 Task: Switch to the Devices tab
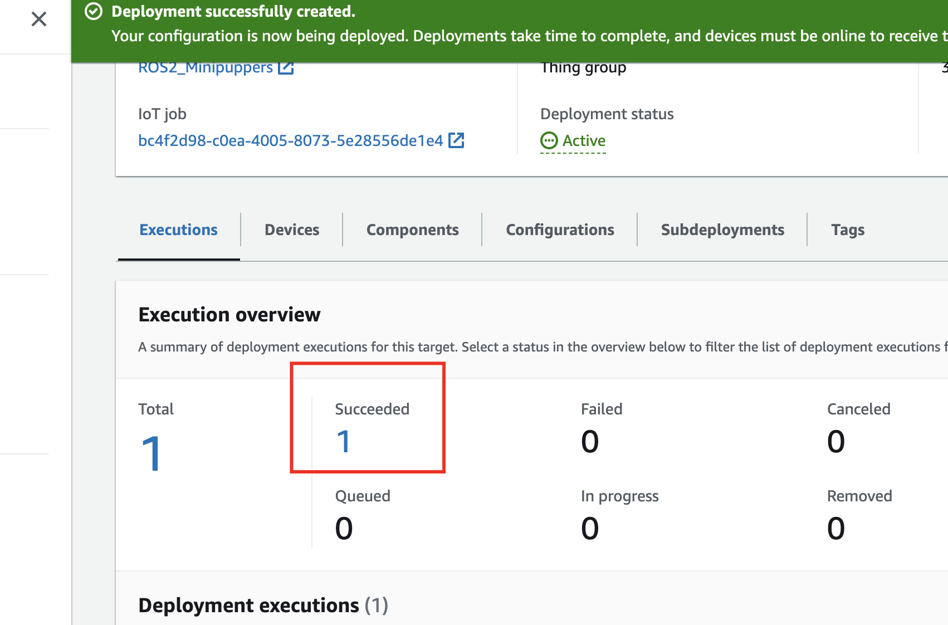pyautogui.click(x=292, y=230)
